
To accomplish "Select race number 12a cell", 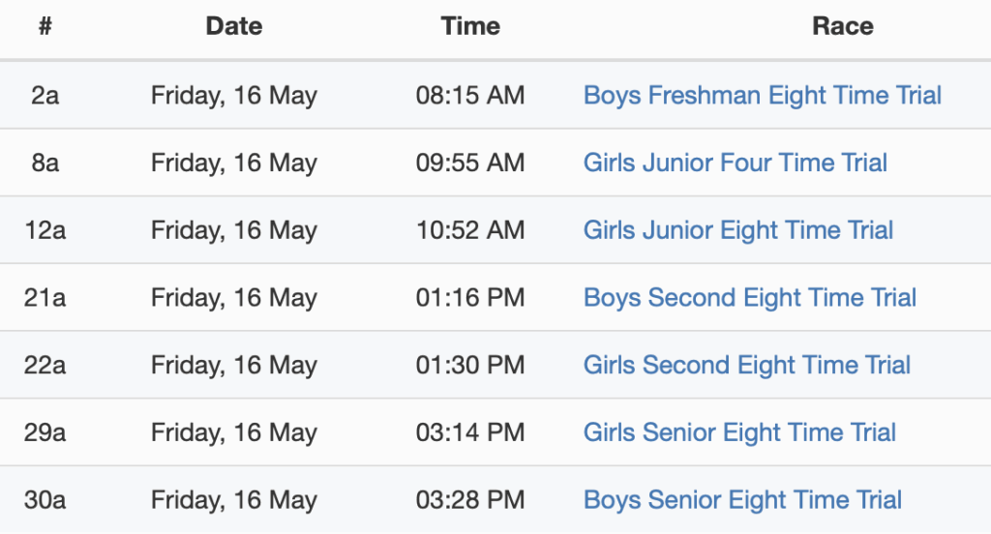I will point(45,230).
